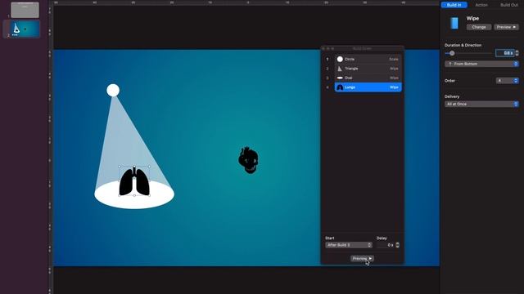Open the Start After Build 3 dropdown
The height and width of the screenshot is (294, 524).
349,245
